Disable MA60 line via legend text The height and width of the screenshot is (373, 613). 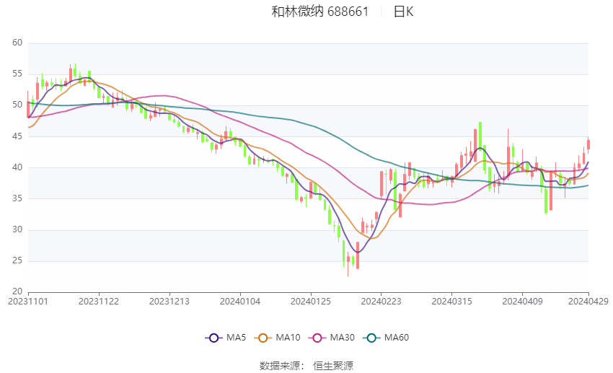click(397, 338)
